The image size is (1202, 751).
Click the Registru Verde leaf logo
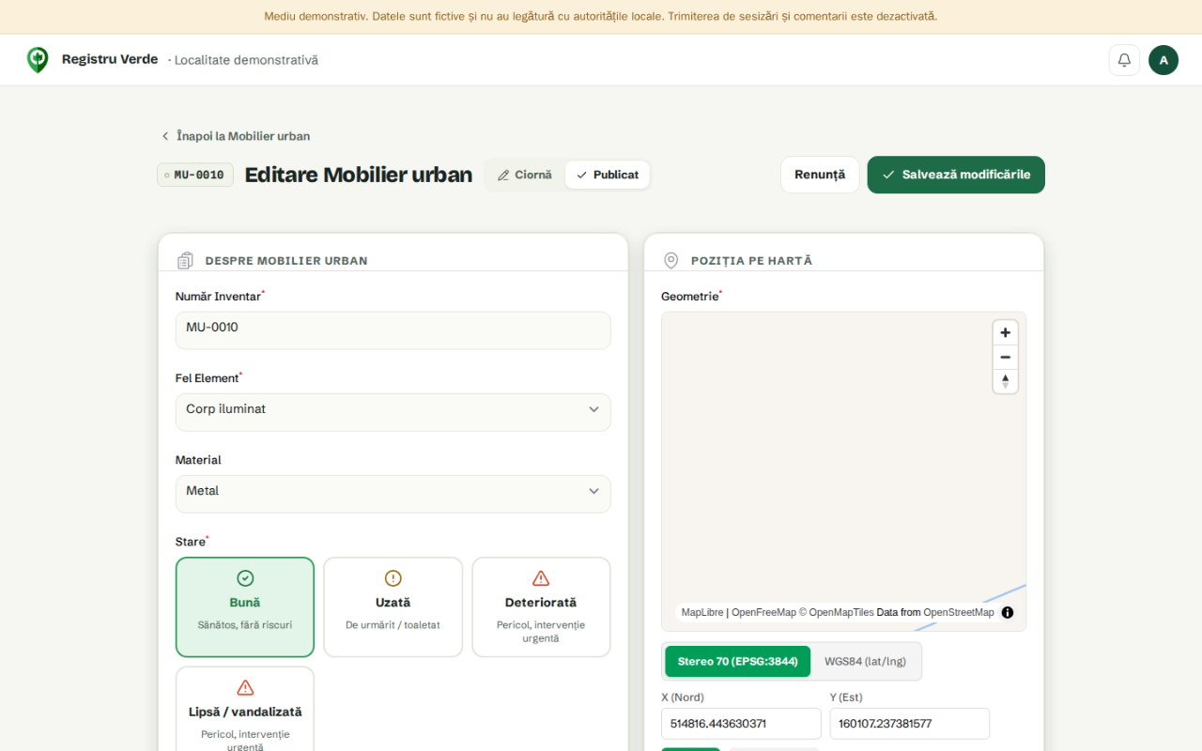38,60
